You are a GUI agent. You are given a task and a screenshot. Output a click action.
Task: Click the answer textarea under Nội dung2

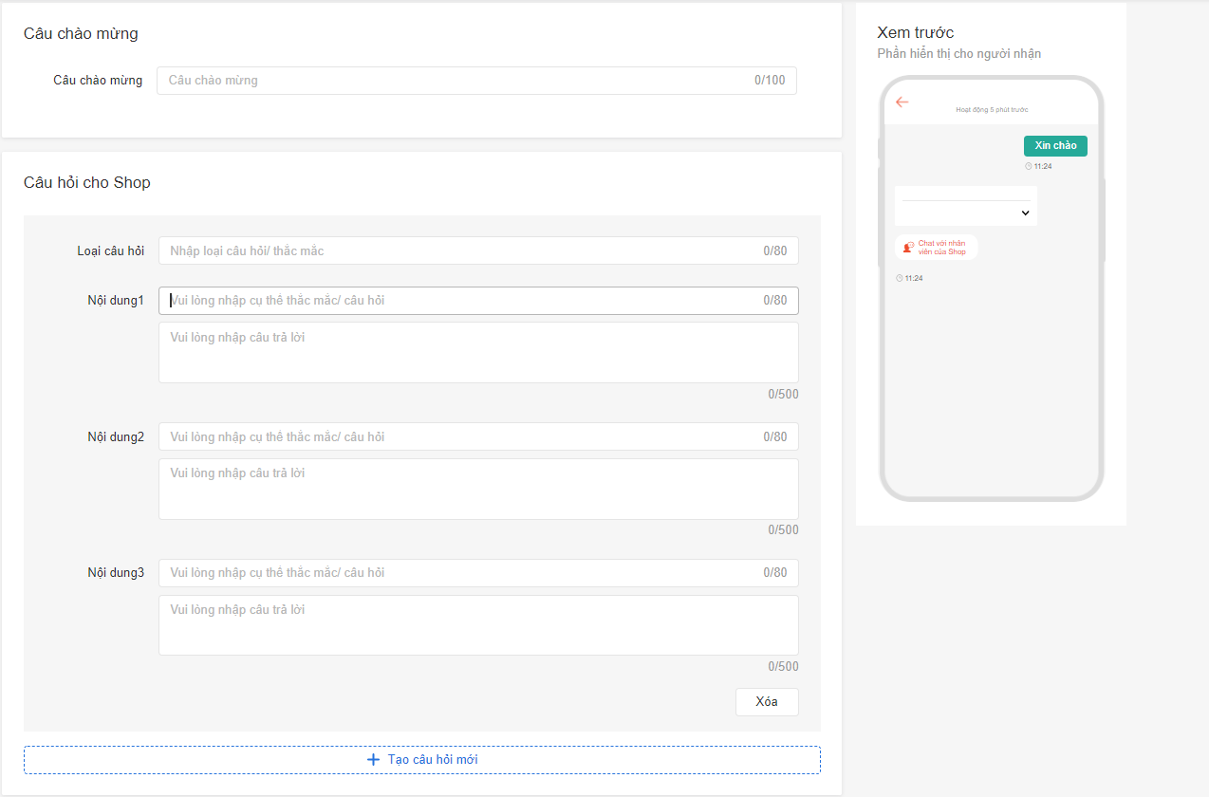coord(478,489)
